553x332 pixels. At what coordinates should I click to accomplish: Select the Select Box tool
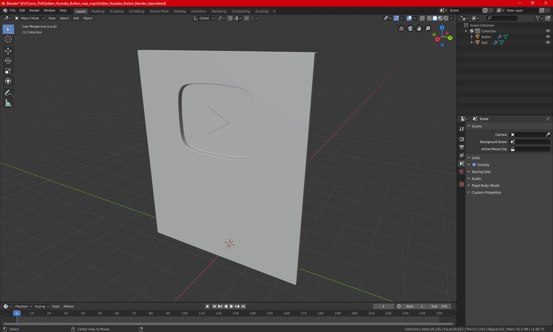click(x=8, y=29)
